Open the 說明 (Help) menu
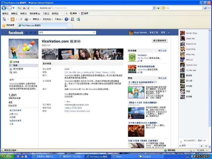The image size is (212, 159). [55, 14]
